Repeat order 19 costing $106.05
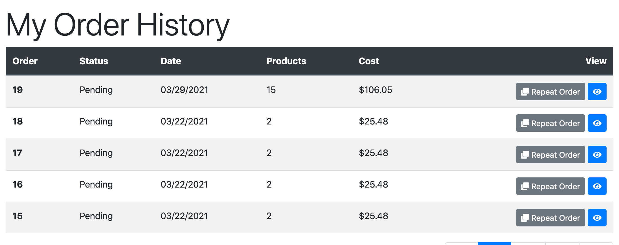The image size is (619, 245). 550,92
